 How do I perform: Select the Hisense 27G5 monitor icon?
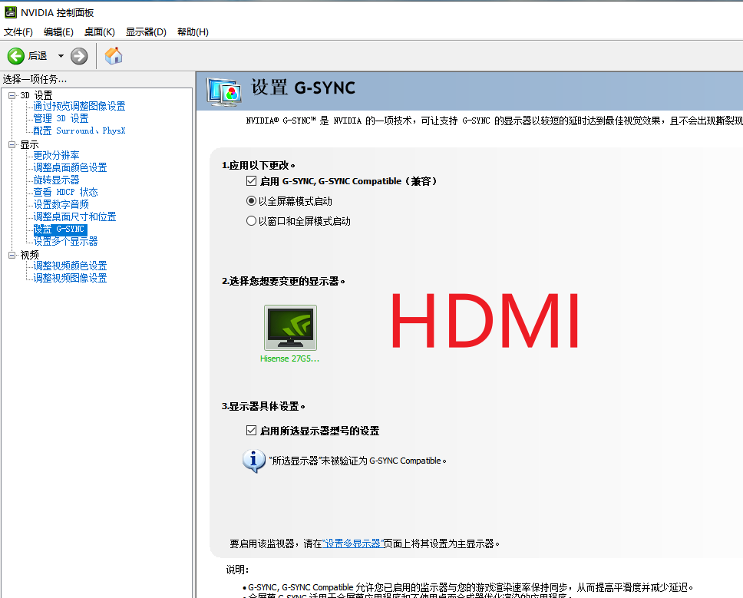click(290, 329)
